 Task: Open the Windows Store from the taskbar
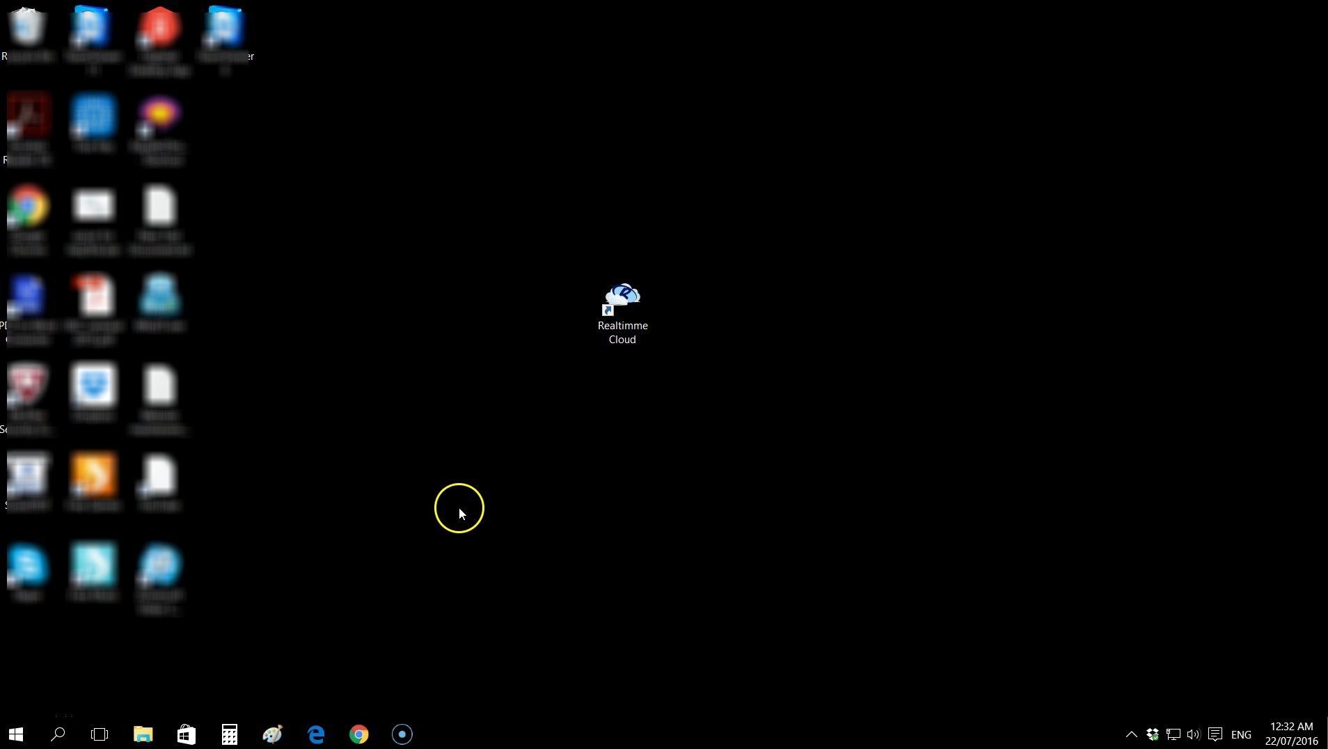pyautogui.click(x=186, y=734)
